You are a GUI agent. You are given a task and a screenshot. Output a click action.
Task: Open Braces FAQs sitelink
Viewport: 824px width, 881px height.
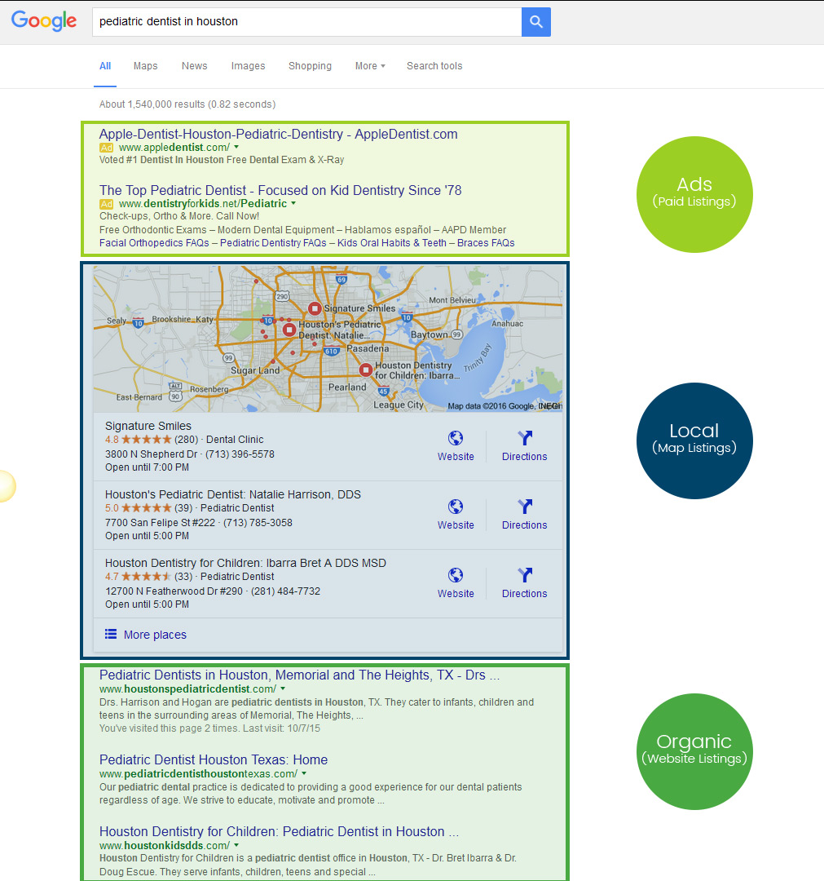pyautogui.click(x=486, y=243)
